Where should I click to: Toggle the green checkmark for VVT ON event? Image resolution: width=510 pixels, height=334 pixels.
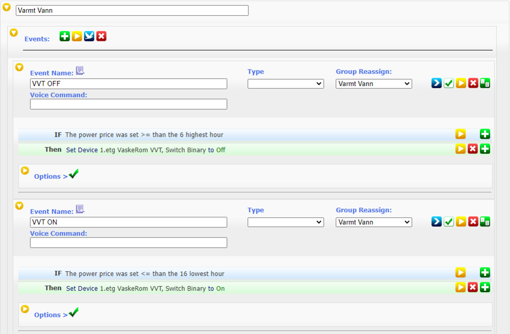pyautogui.click(x=449, y=222)
